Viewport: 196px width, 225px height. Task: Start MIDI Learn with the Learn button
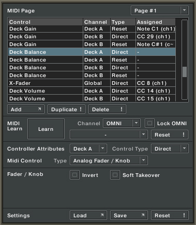point(46,129)
